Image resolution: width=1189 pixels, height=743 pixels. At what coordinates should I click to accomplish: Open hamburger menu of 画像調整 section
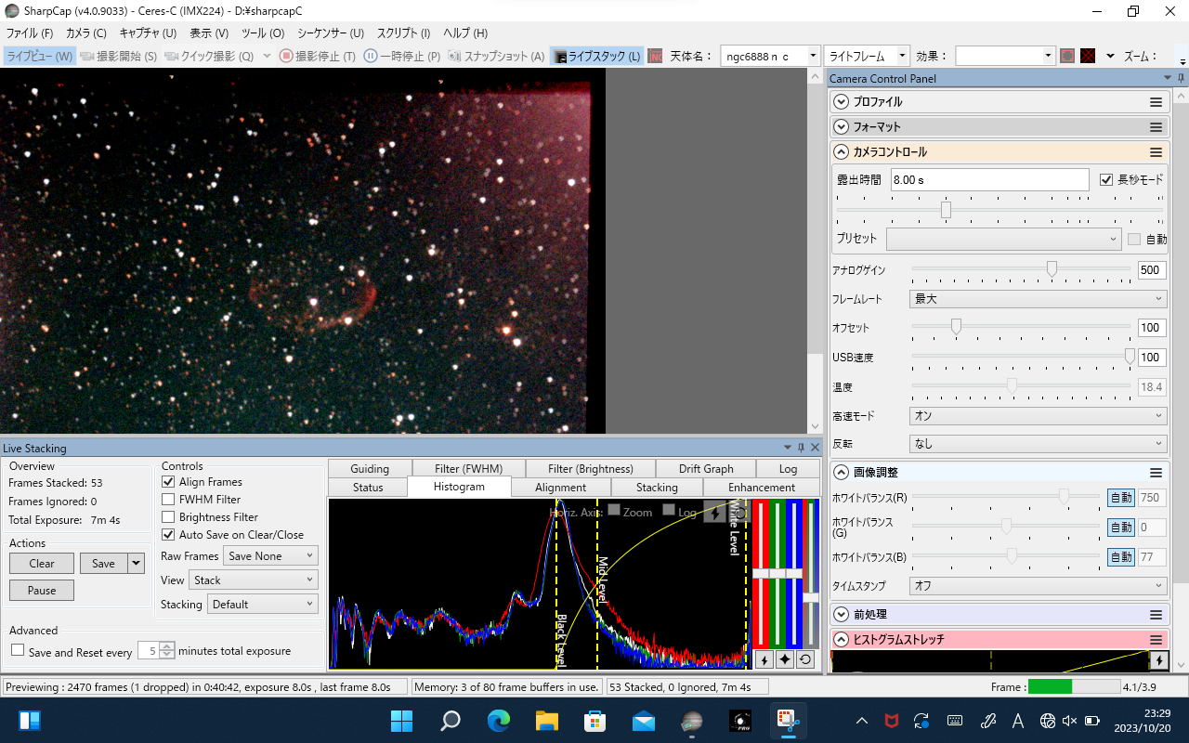coord(1156,473)
